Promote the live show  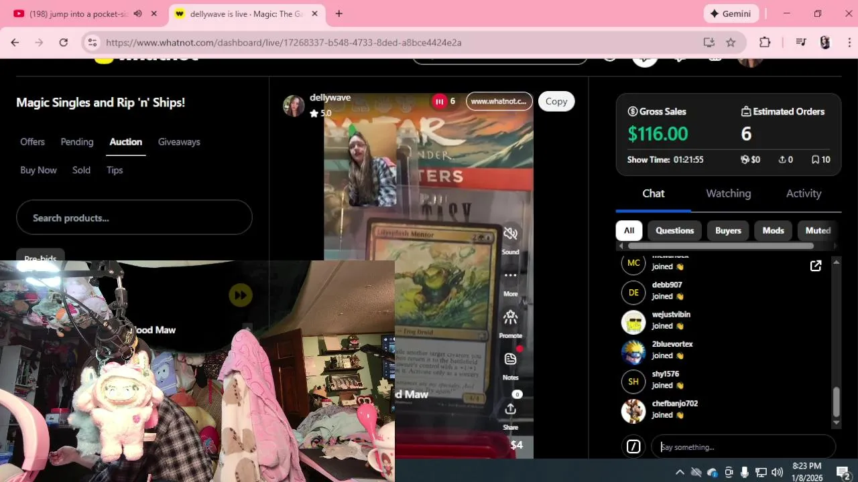tap(510, 317)
